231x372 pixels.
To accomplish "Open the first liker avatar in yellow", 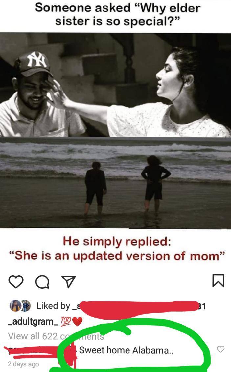I will (x=15, y=306).
